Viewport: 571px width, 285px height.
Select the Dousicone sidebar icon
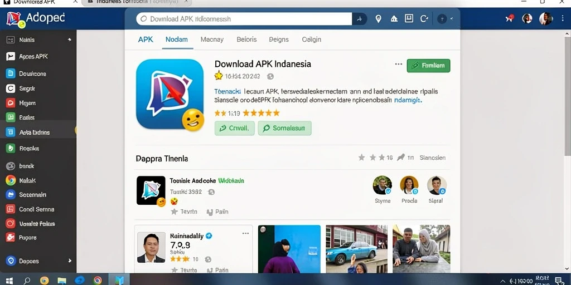pyautogui.click(x=11, y=73)
